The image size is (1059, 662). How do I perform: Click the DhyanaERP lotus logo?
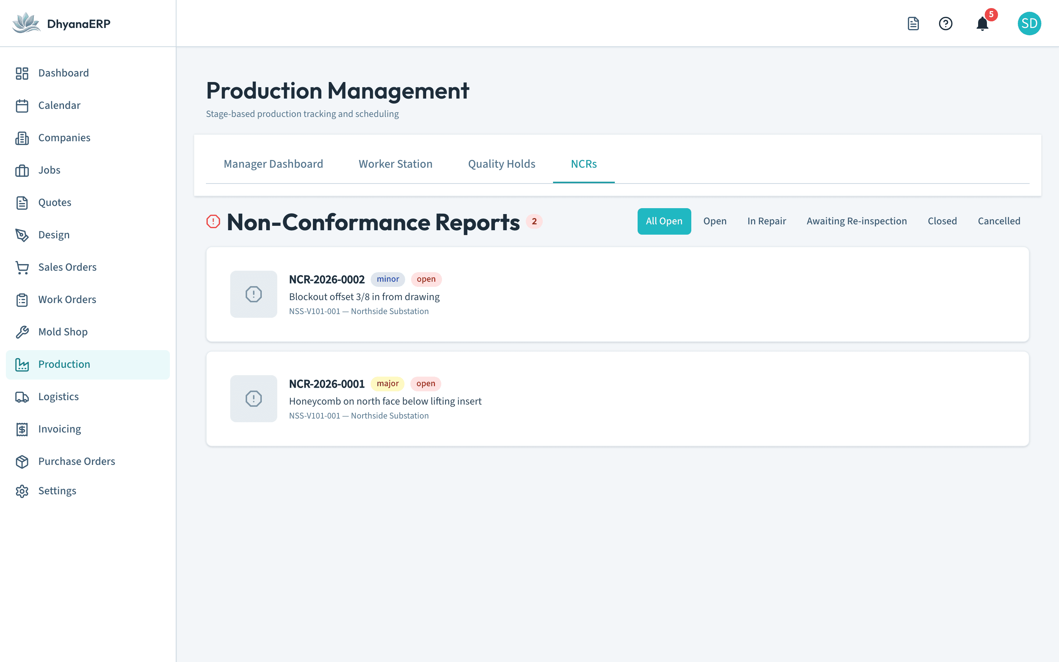tap(26, 23)
